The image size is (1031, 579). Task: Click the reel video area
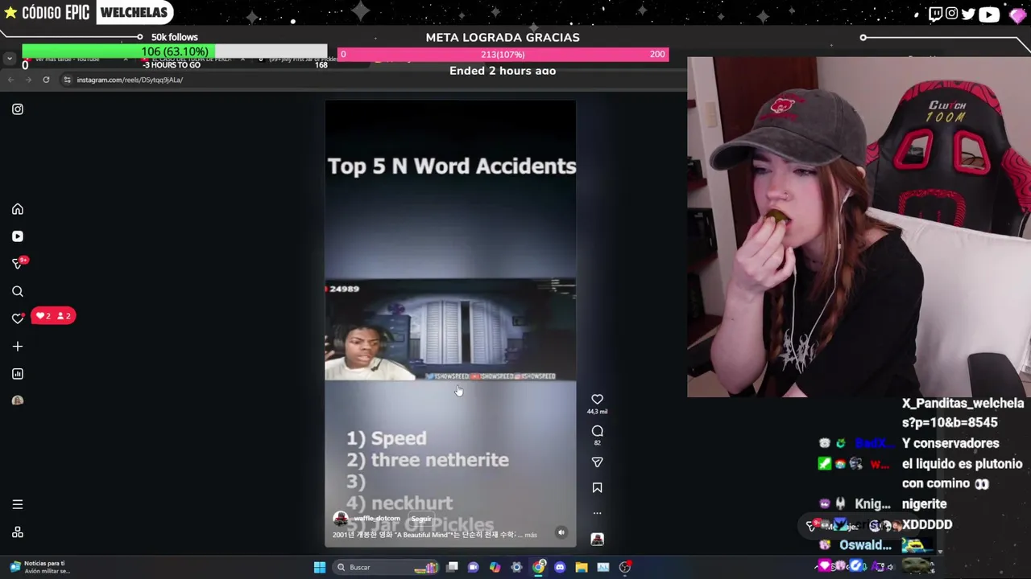[450, 323]
